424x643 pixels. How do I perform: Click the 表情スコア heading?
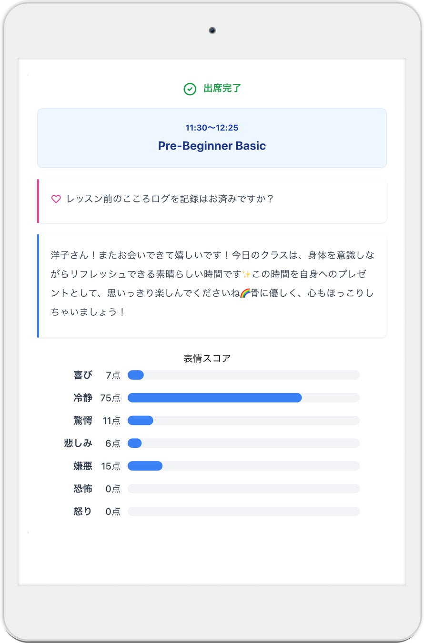pyautogui.click(x=207, y=359)
